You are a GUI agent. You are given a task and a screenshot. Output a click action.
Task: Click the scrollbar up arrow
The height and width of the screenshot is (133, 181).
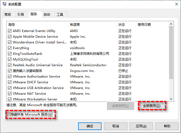(171, 24)
